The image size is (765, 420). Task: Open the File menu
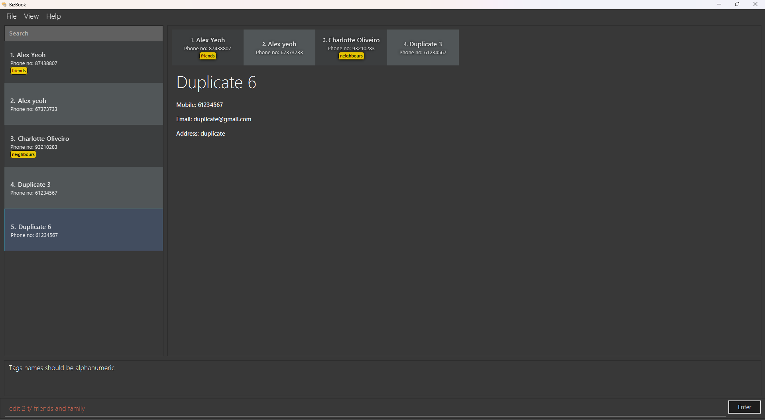click(11, 16)
